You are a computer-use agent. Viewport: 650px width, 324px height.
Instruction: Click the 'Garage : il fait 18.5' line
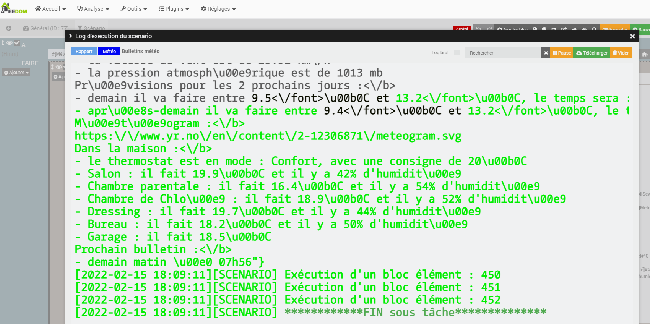173,237
